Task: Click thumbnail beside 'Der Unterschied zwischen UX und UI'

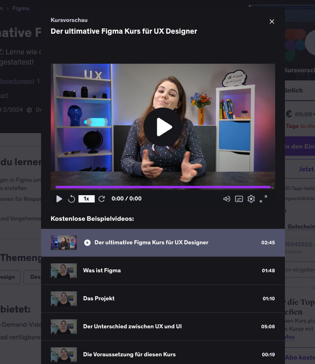Action: [x=64, y=327]
